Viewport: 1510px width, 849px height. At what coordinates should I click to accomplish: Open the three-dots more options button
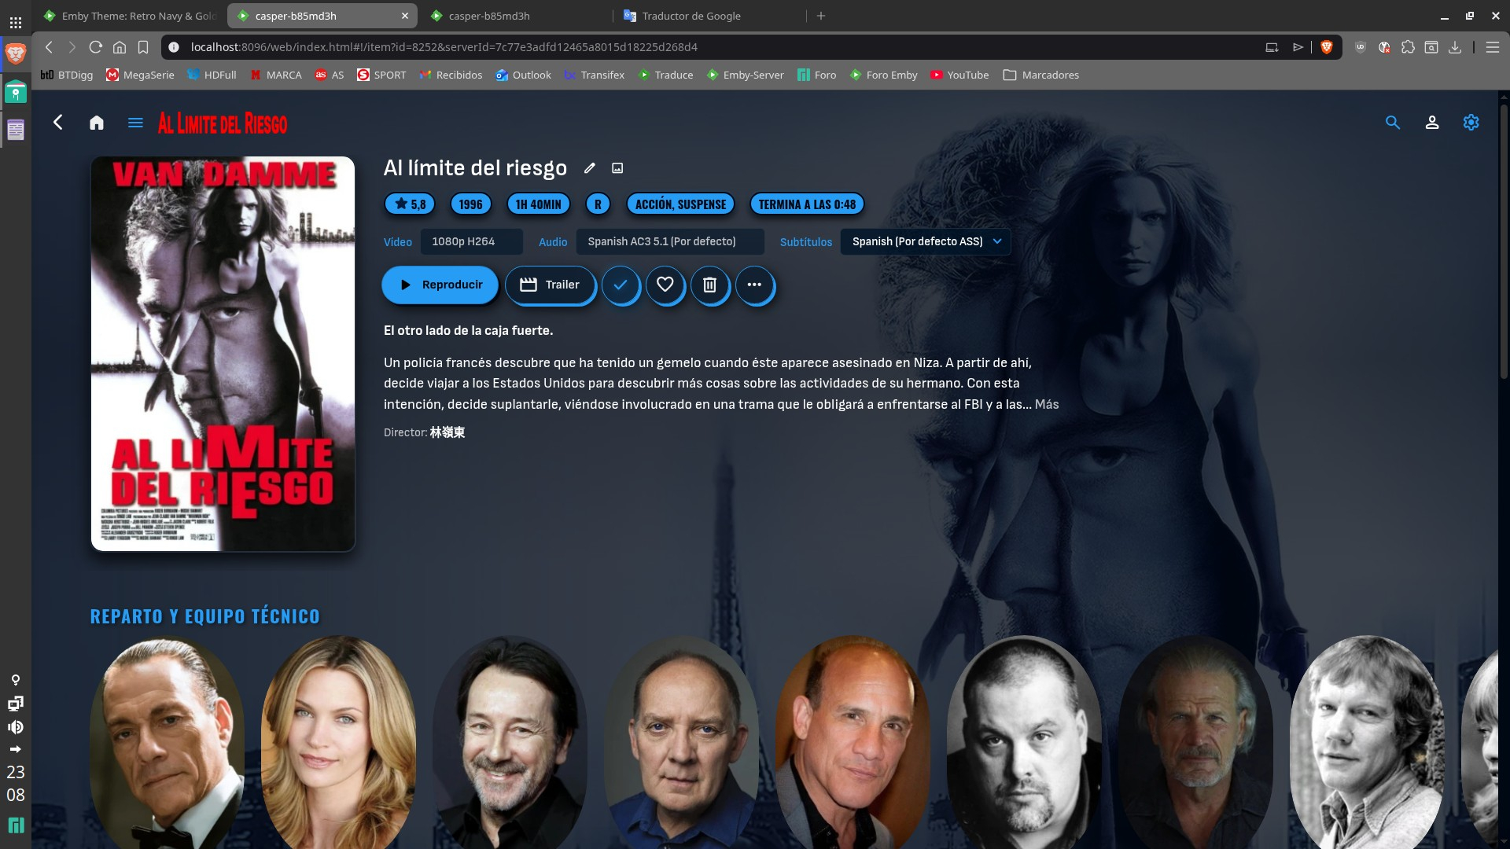pyautogui.click(x=754, y=285)
